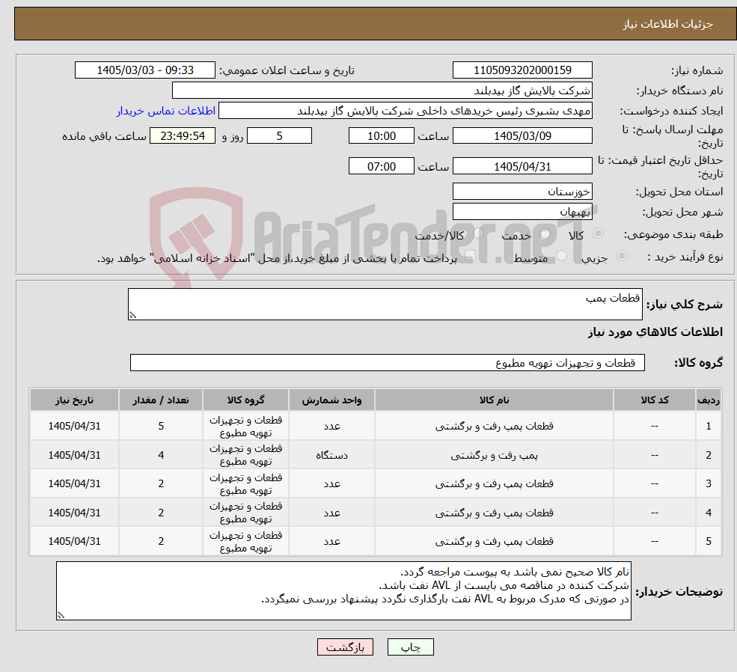
Task: Click goods group cell in row 4
Action: (245, 513)
